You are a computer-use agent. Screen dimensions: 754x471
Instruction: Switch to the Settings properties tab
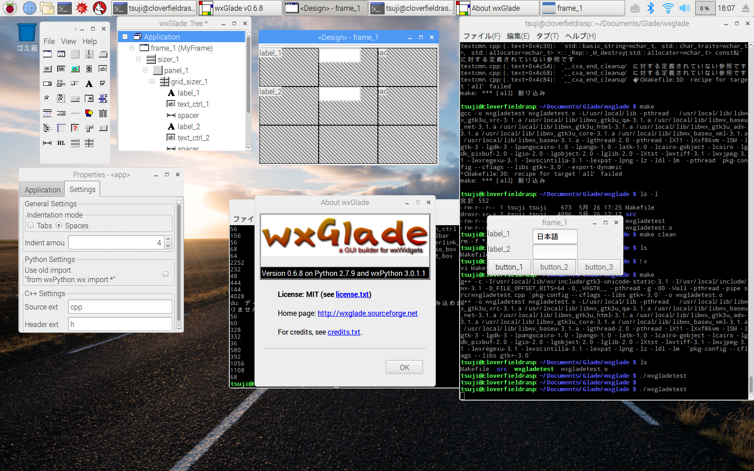pyautogui.click(x=82, y=189)
